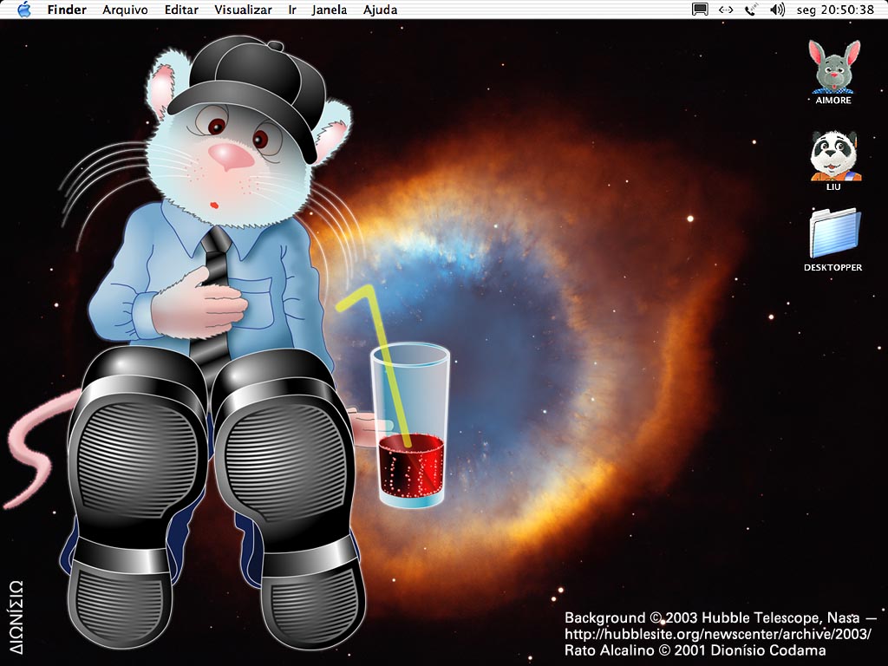Expand the Visualizar menu

coord(243,10)
